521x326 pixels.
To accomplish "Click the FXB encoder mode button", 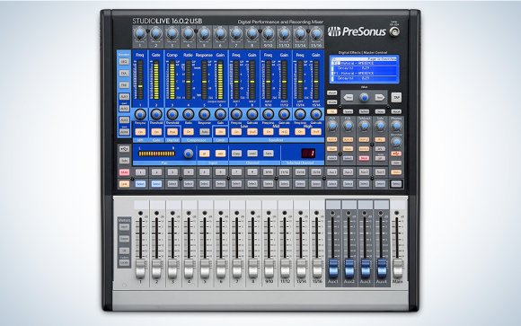I will (x=124, y=85).
